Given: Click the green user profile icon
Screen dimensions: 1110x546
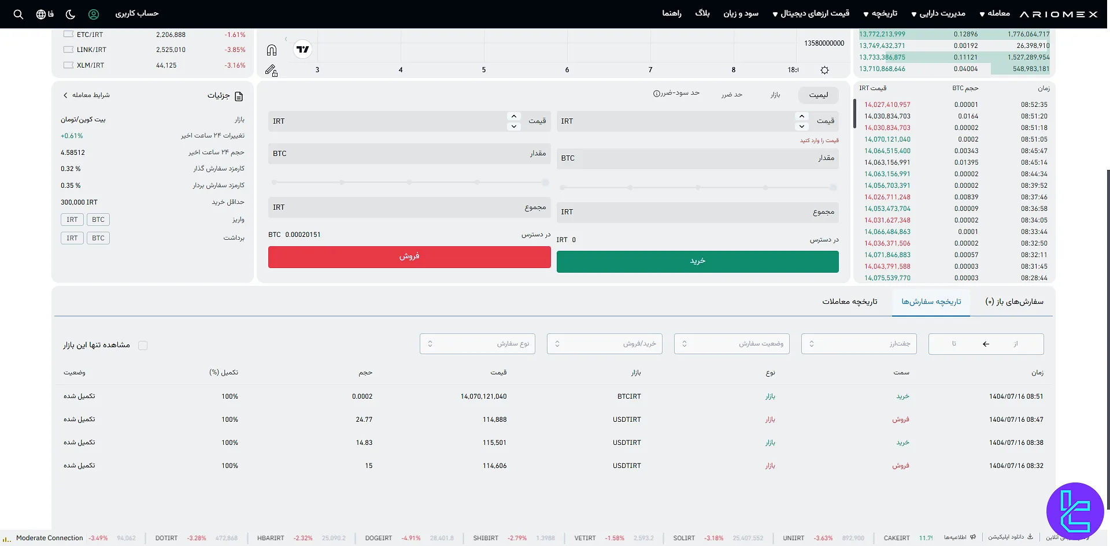Looking at the screenshot, I should (x=94, y=14).
